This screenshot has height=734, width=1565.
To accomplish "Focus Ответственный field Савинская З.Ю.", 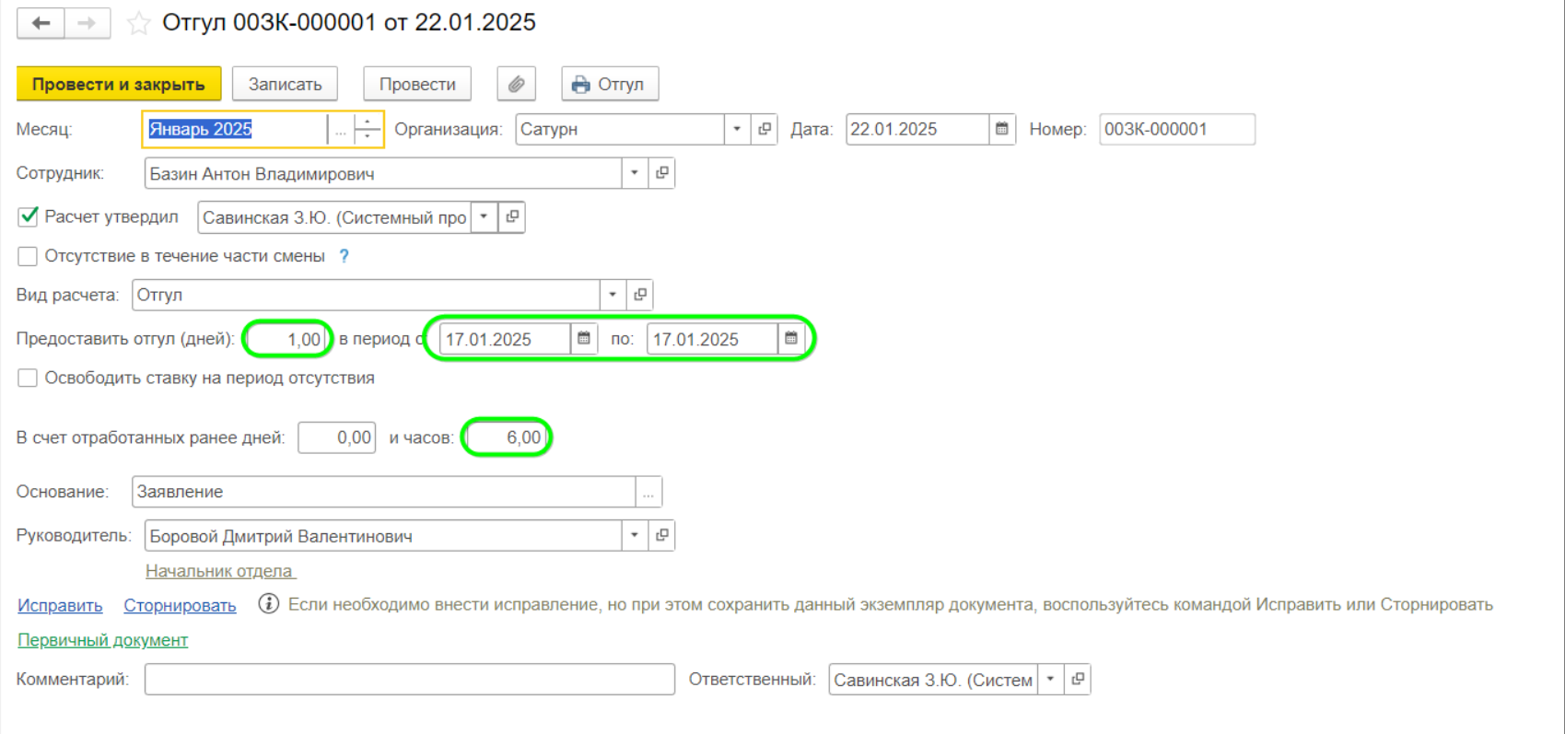I will pyautogui.click(x=933, y=680).
